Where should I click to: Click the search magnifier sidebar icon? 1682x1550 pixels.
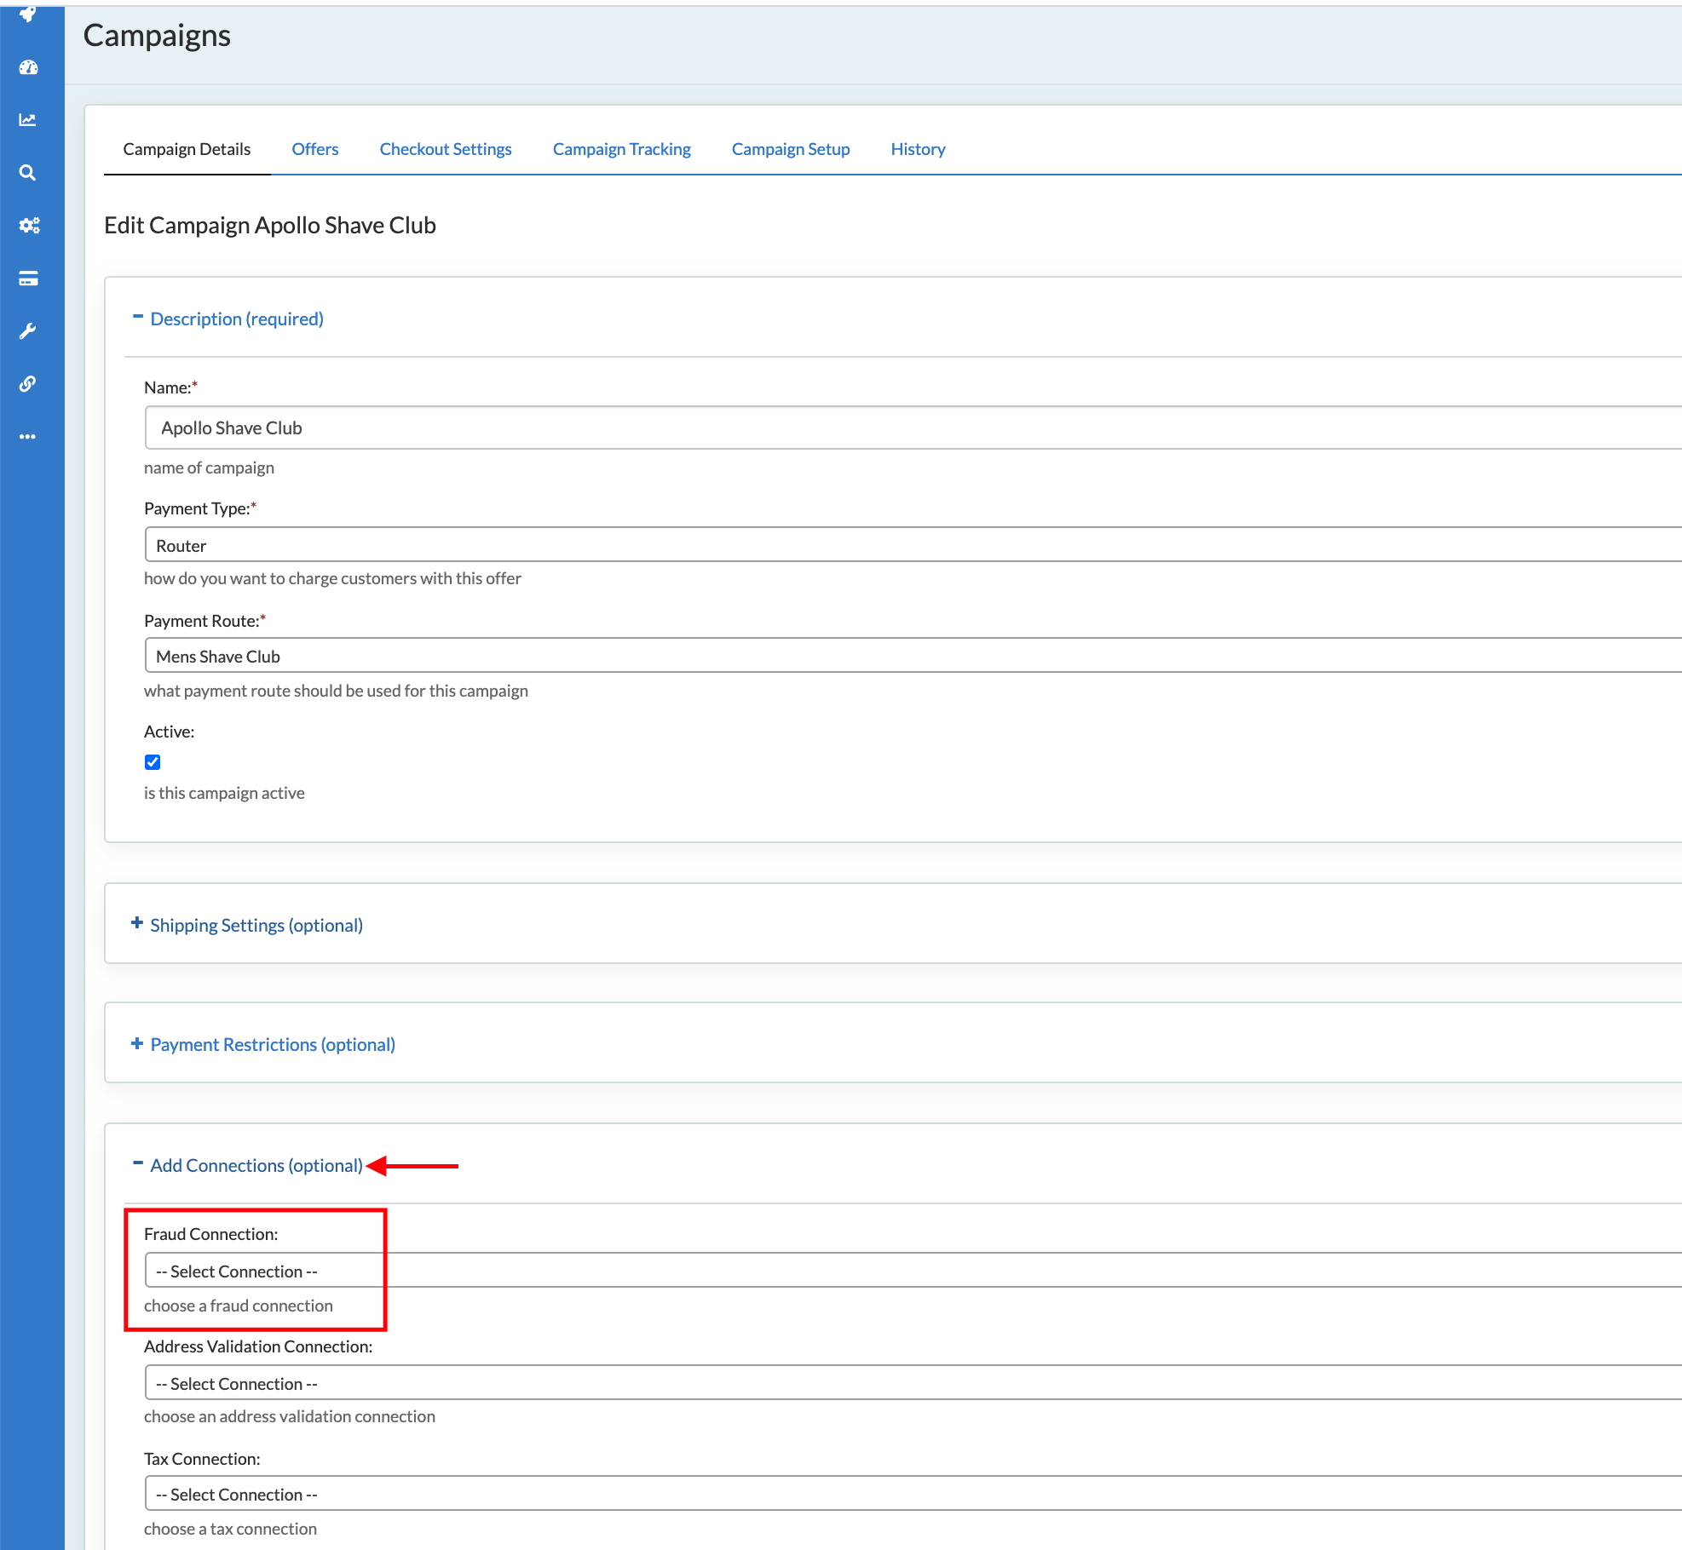tap(28, 173)
